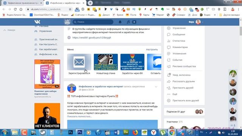Toggle Увед. включены notifications
The image size is (242, 136).
181,75
